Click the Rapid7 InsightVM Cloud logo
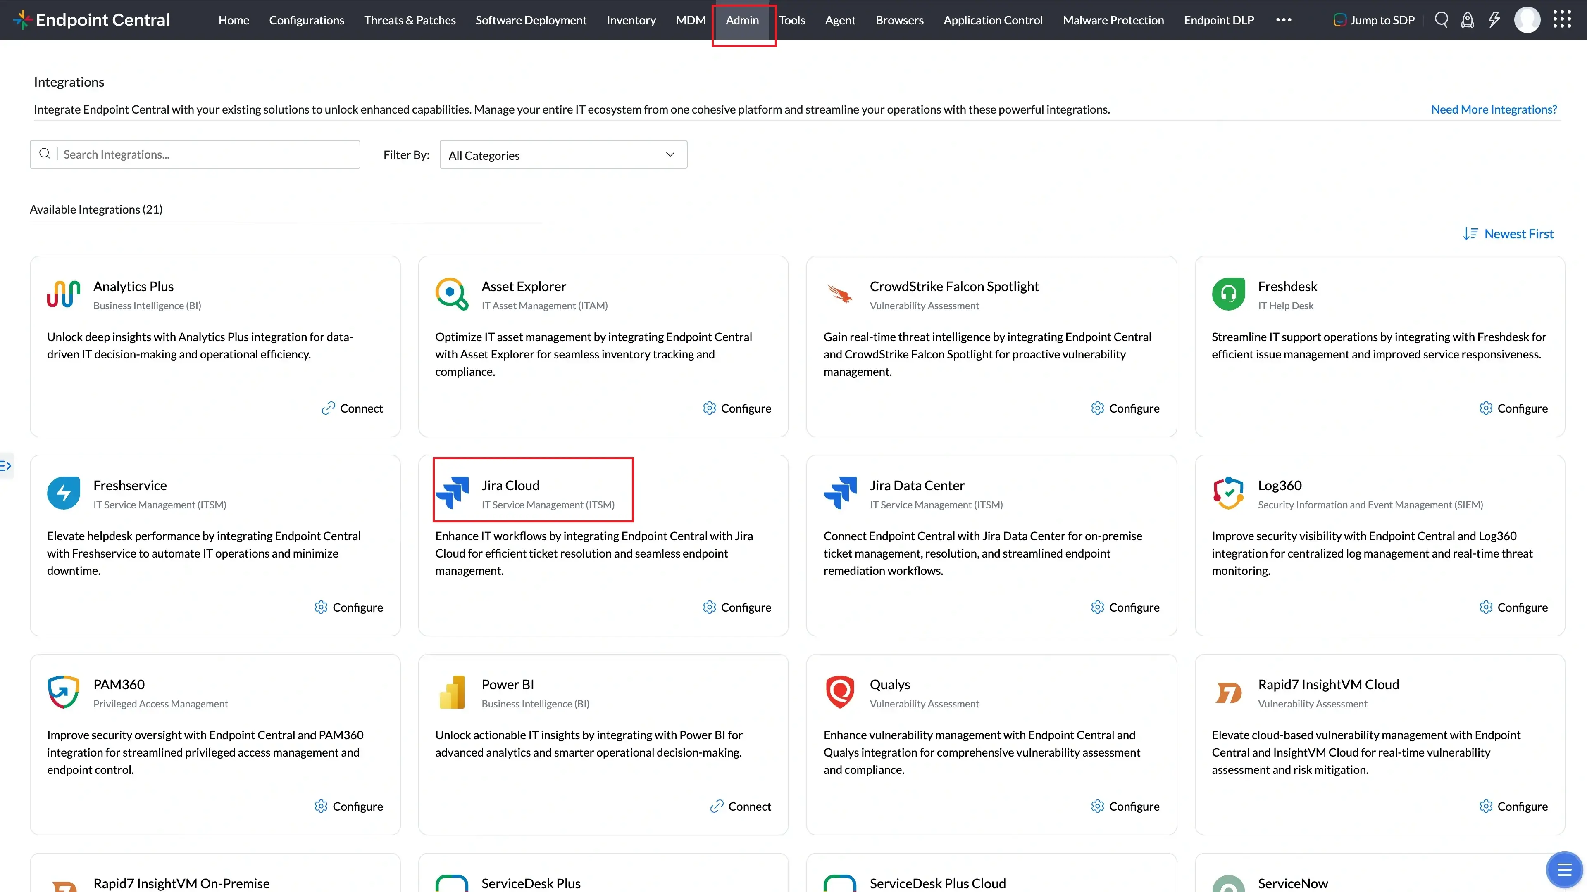 click(1228, 693)
